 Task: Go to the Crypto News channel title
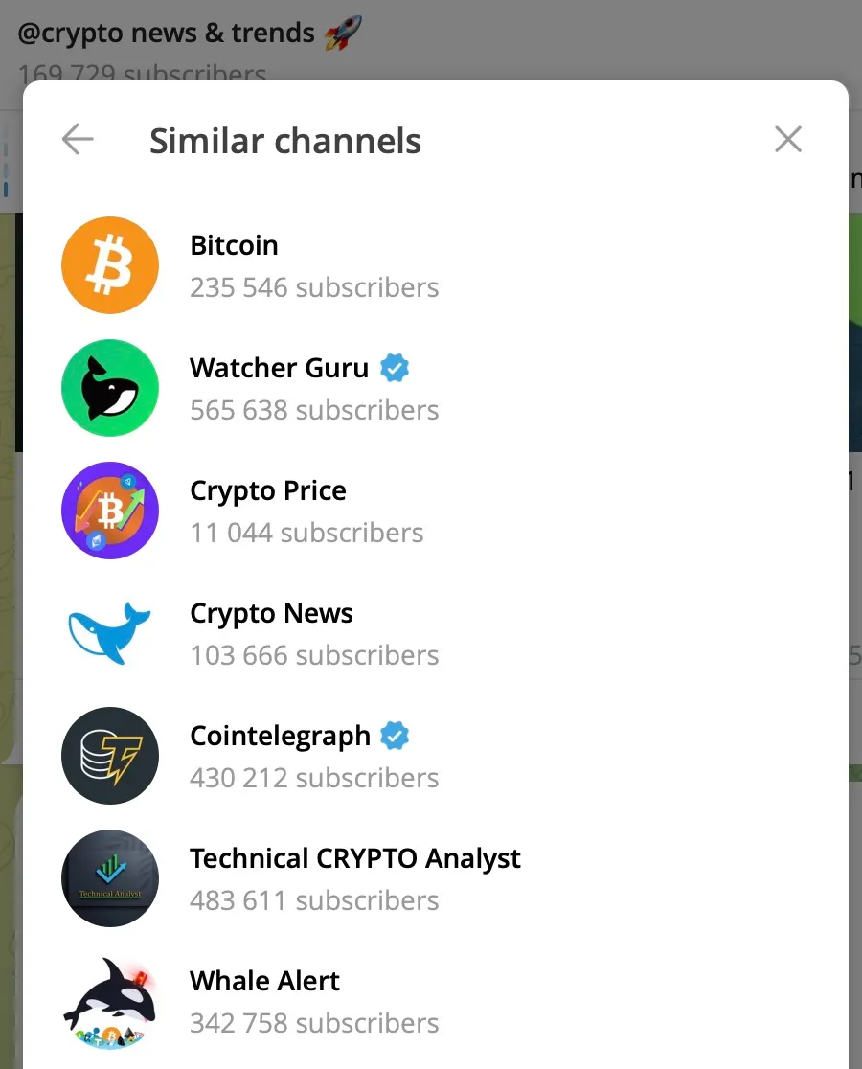coord(271,613)
